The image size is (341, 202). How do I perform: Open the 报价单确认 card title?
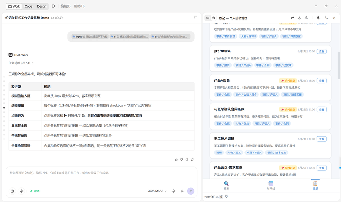point(222,51)
